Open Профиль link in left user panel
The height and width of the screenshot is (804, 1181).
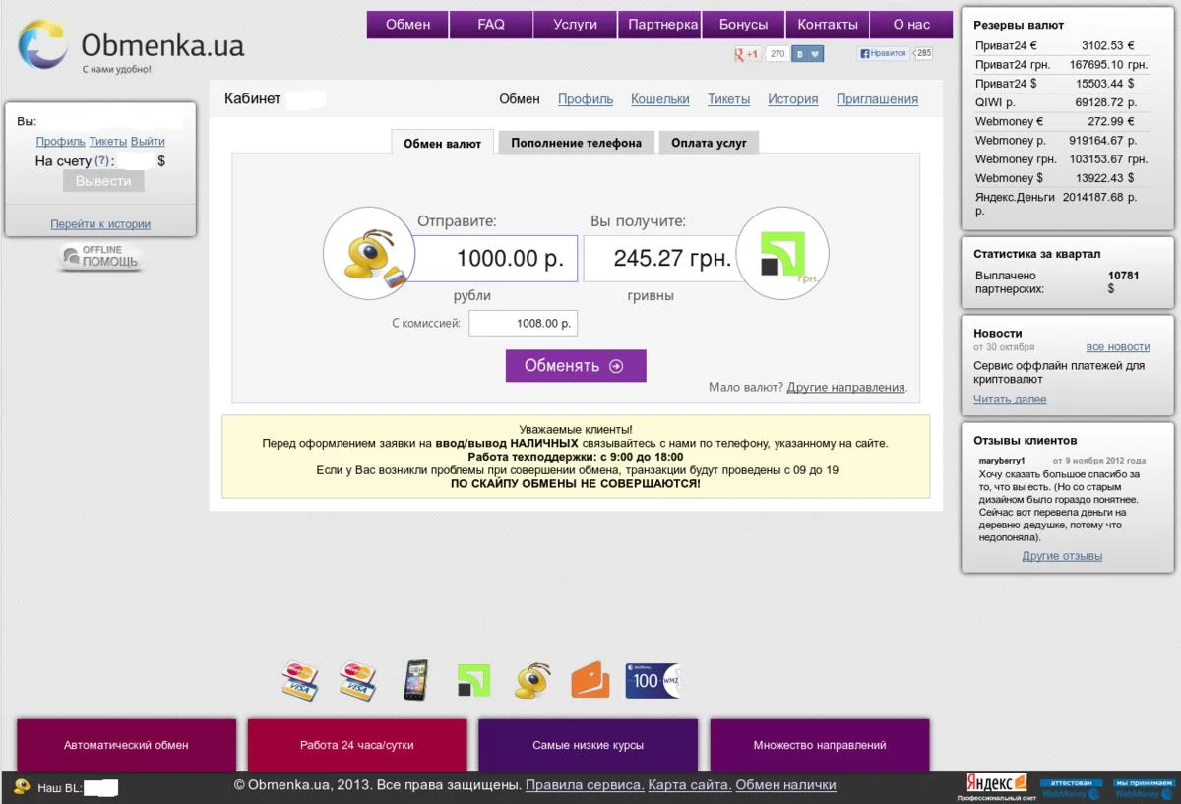(x=61, y=142)
